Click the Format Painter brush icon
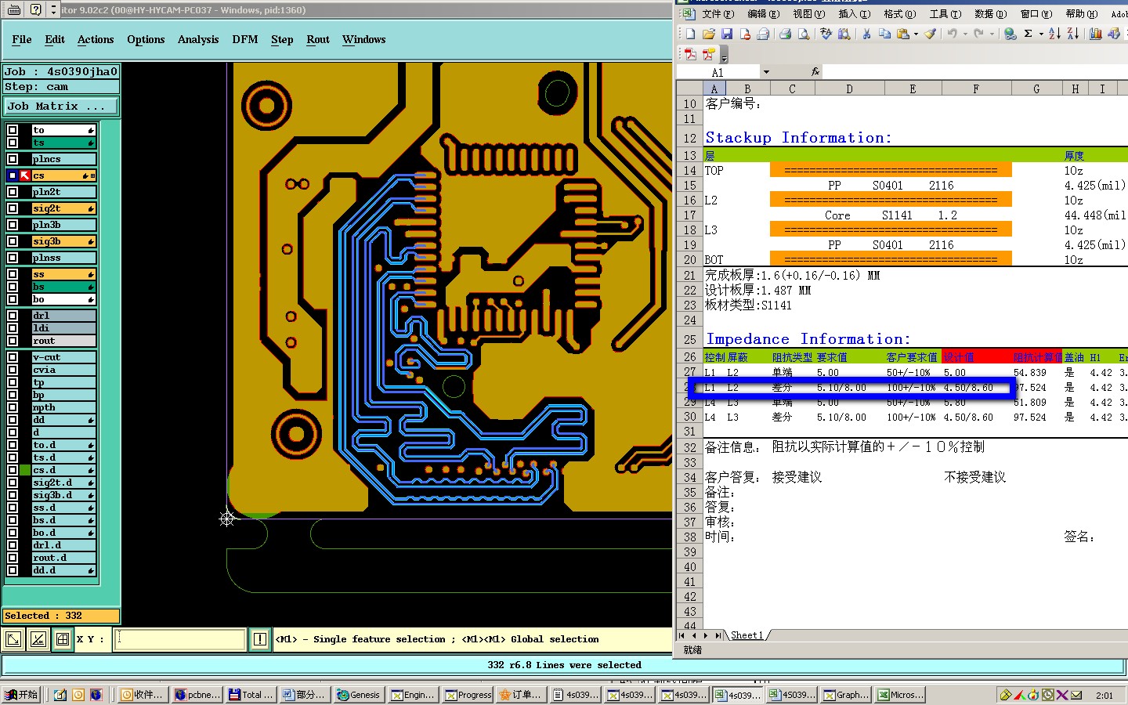This screenshot has height=705, width=1128. coord(930,34)
